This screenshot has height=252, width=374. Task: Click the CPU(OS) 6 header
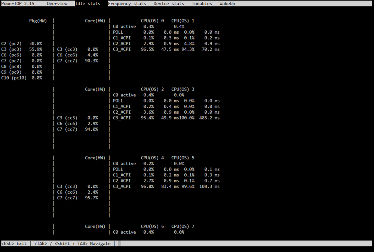pos(152,227)
